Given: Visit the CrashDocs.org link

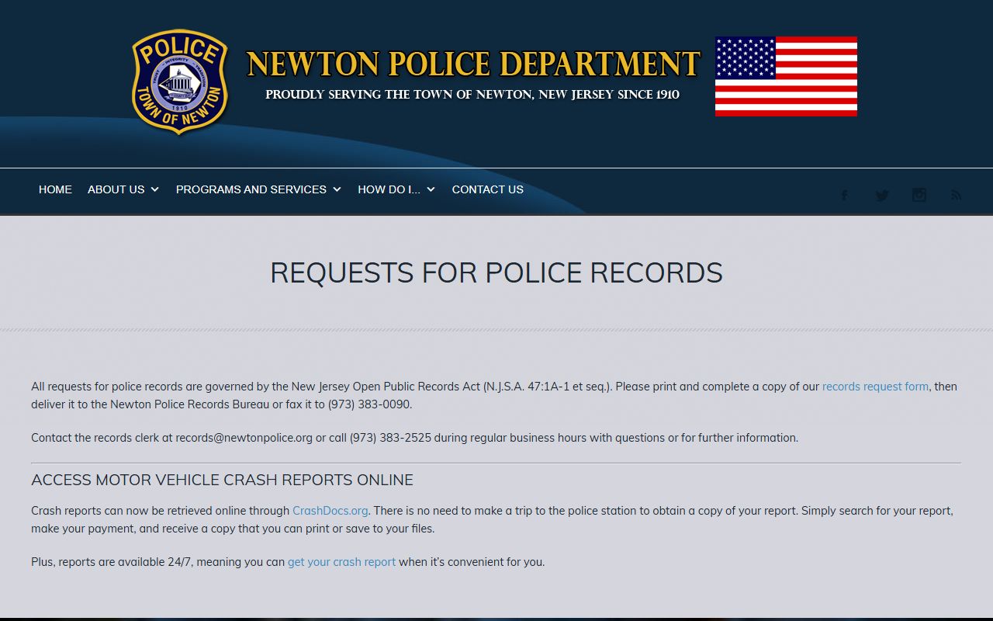Looking at the screenshot, I should pyautogui.click(x=330, y=511).
